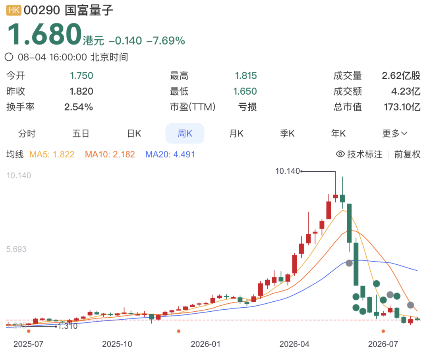429x353 pixels.
Task: Switch to the 月K tab
Action: click(x=236, y=133)
